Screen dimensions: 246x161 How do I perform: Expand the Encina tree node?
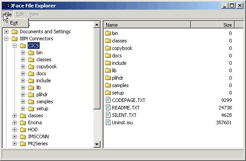pos(14,122)
